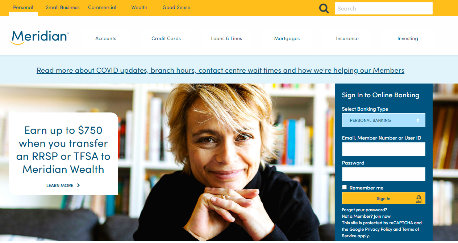Expand the Loans & Lines menu
Screen dimensions: 458x243
pyautogui.click(x=226, y=38)
